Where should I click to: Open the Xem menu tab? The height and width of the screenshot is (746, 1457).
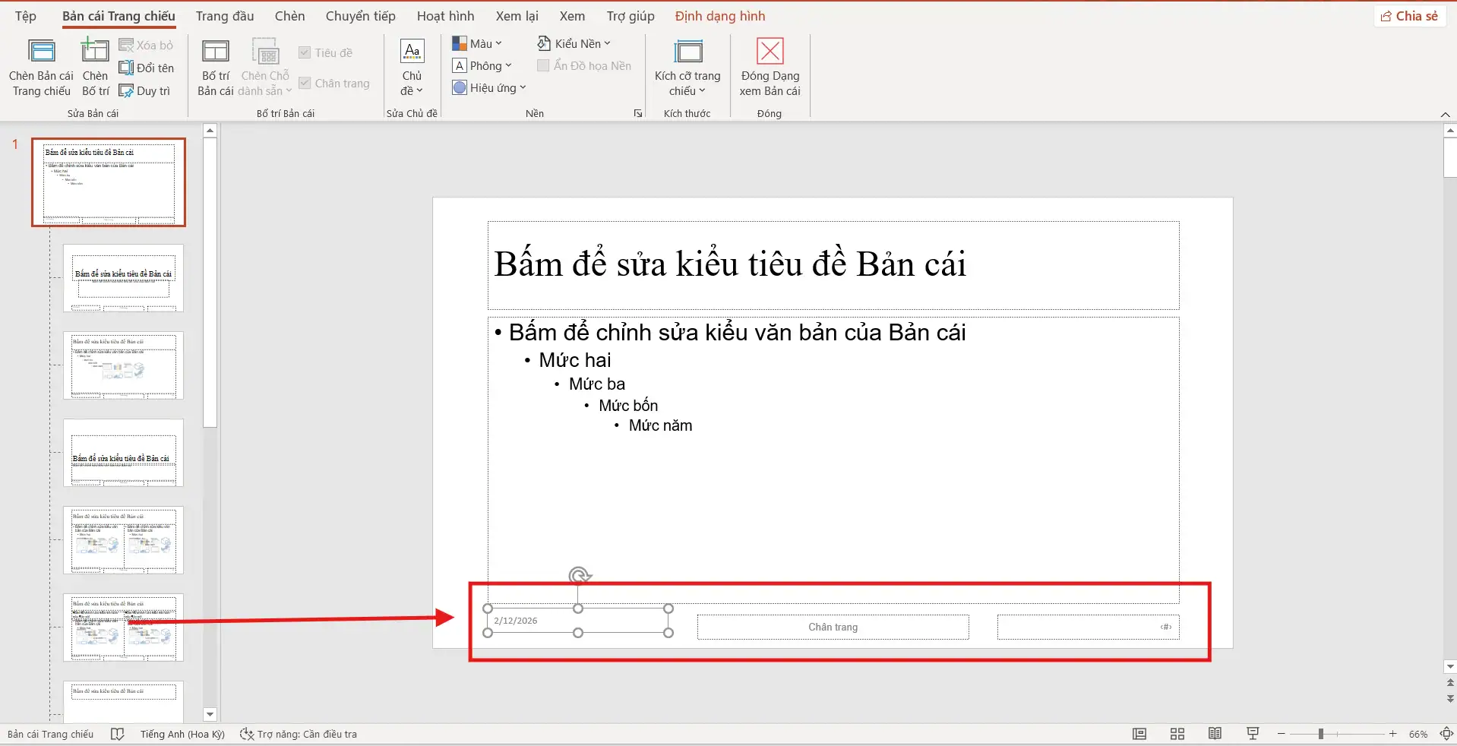[x=572, y=15]
